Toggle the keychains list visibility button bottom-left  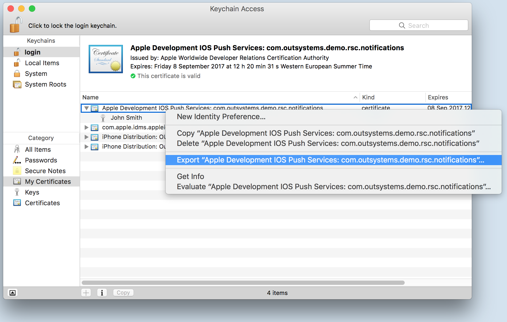pos(13,293)
